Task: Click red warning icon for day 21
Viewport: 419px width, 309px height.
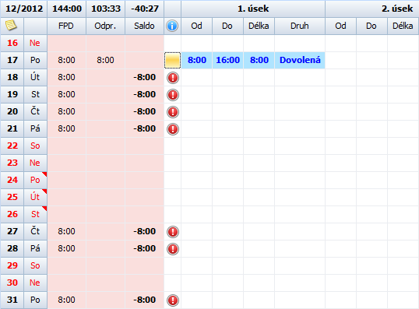Action: point(173,129)
